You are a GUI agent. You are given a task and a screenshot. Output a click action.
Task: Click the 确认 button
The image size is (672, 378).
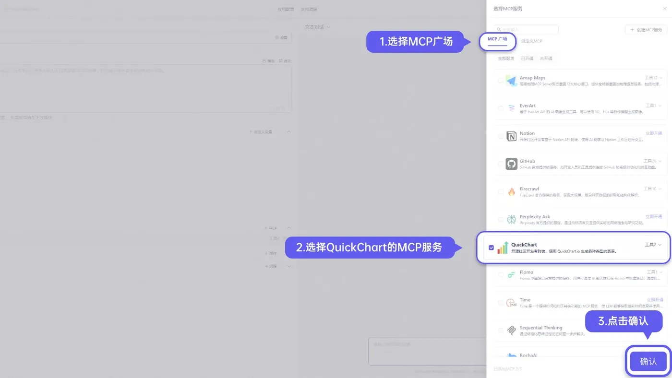[648, 361]
